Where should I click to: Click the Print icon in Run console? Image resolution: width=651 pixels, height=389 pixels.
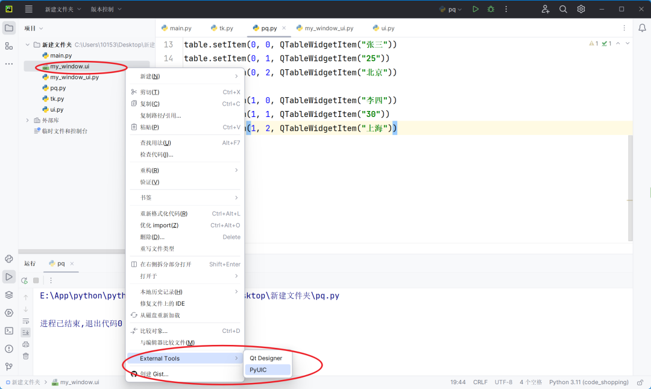[26, 344]
